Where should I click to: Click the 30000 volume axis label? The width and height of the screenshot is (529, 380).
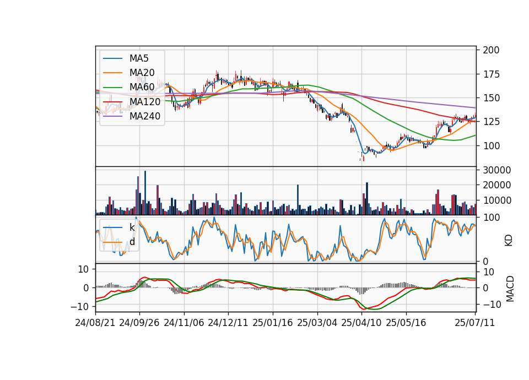tap(497, 170)
